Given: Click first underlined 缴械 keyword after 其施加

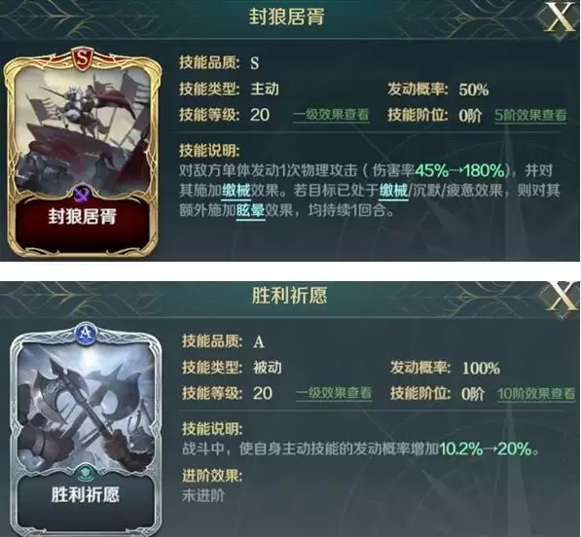Looking at the screenshot, I should [236, 191].
